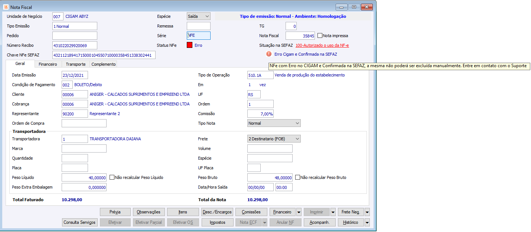Click the Acompanh. button
The image size is (531, 232).
tap(319, 222)
